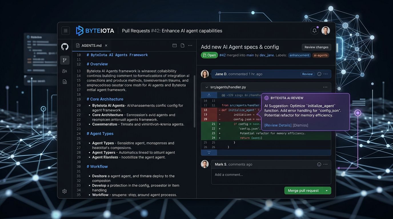Viewport: 393px width, 219px height.
Task: Click the split editor layout icon
Action: point(175,45)
